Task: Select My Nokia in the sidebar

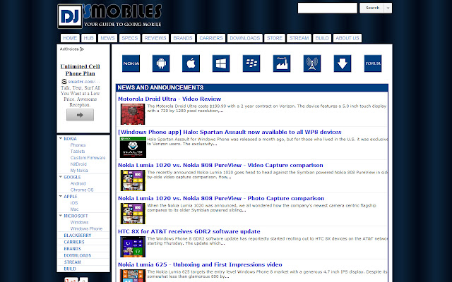Action: (79, 171)
